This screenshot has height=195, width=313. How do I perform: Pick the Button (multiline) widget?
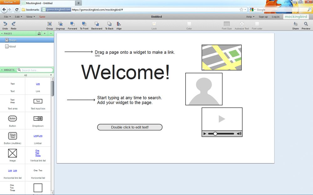[13, 136]
